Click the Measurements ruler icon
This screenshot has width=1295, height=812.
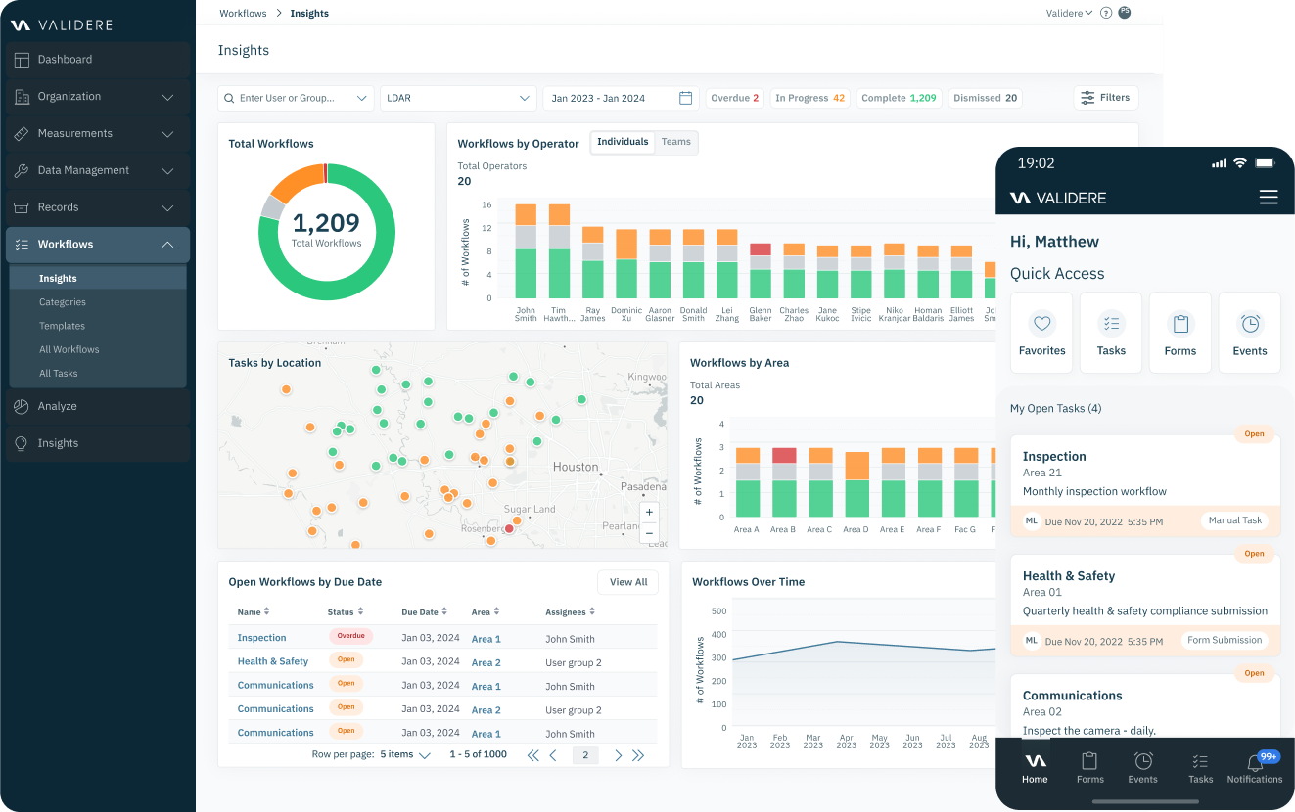click(22, 134)
